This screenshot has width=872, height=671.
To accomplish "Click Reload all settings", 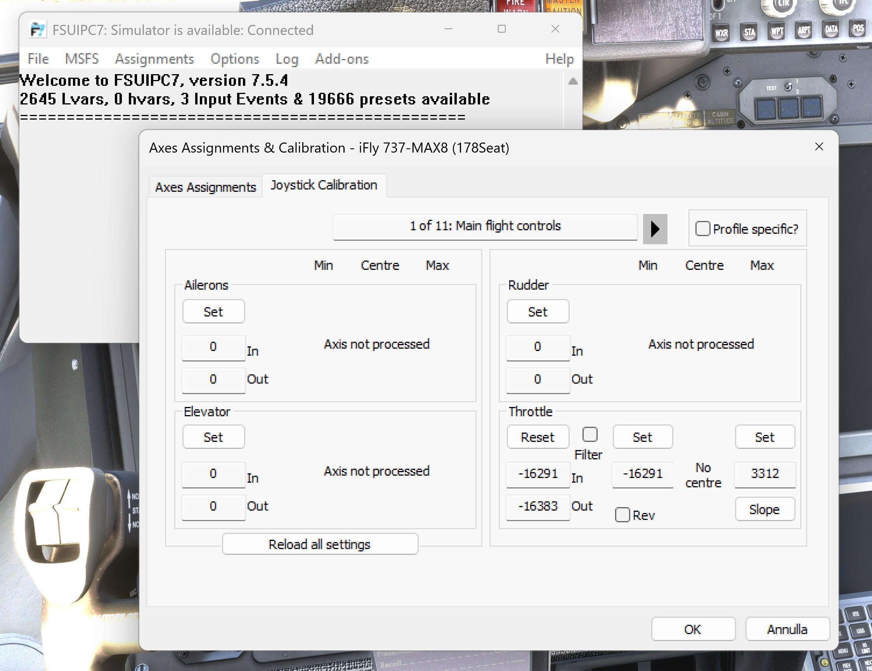I will pos(320,544).
